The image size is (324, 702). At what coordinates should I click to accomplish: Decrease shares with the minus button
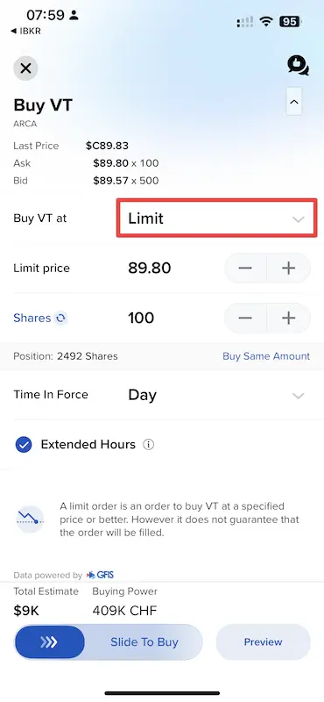point(245,318)
